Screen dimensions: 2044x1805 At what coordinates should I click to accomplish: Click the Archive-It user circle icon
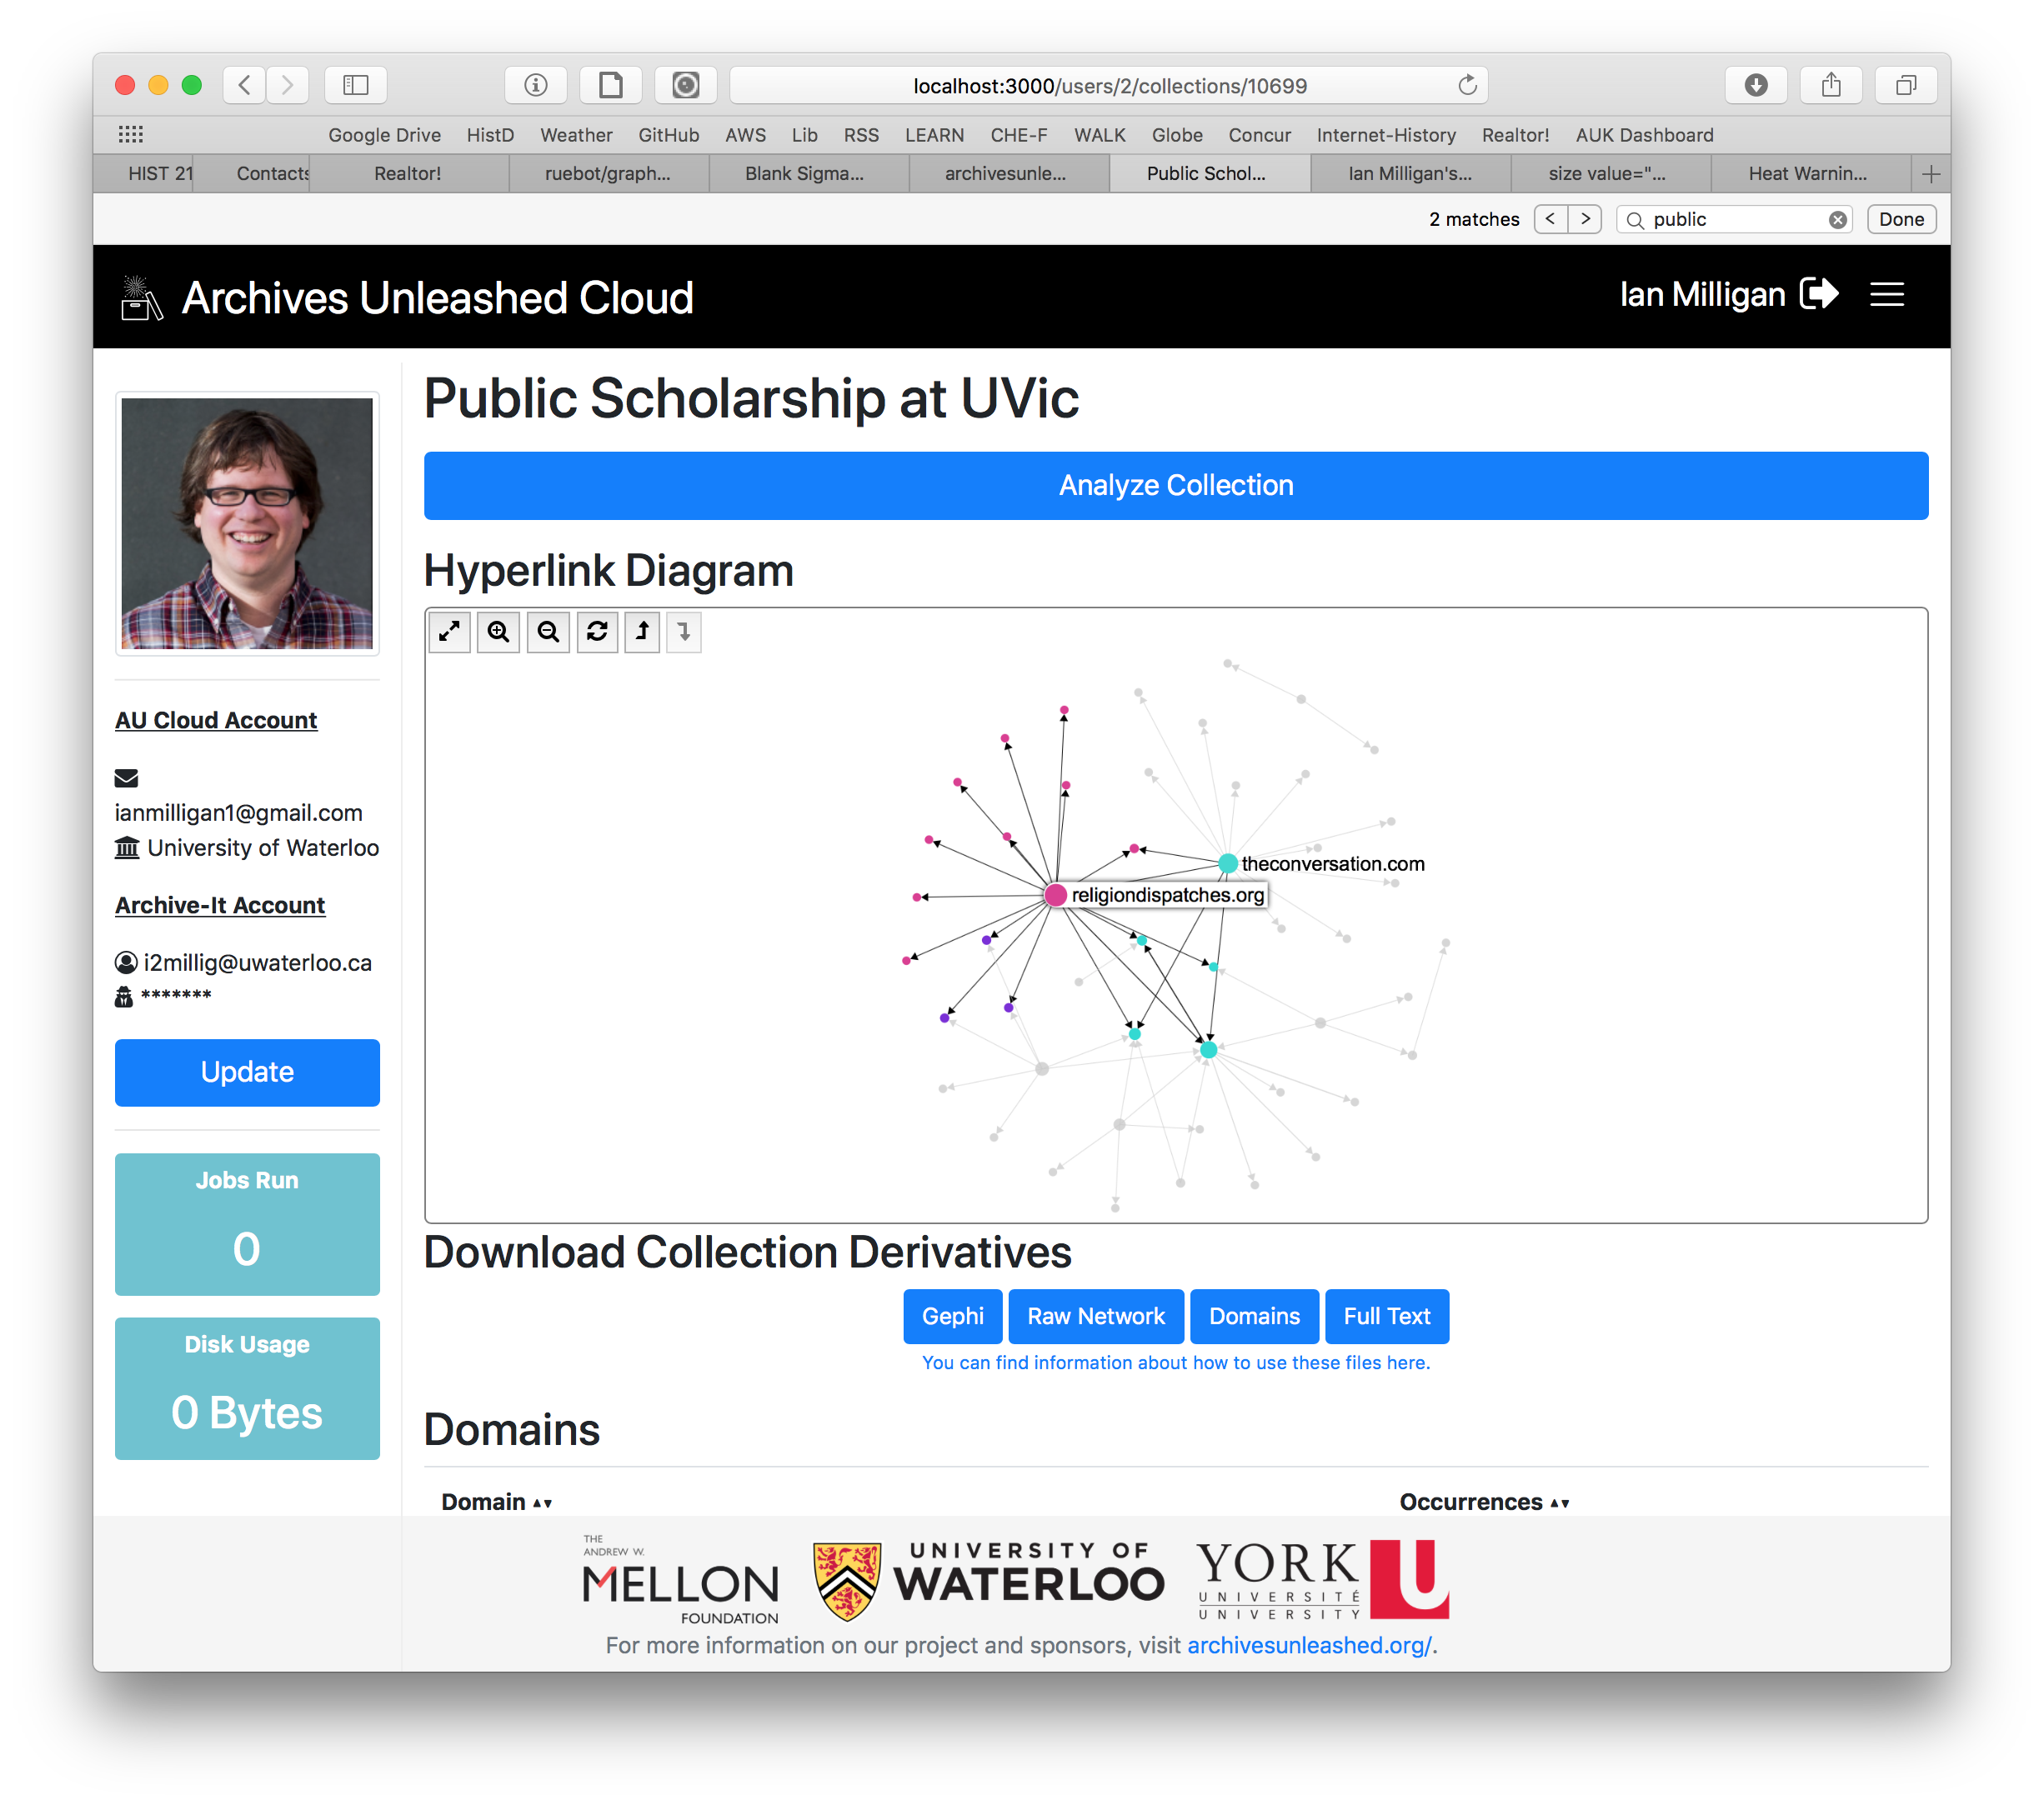[x=126, y=962]
